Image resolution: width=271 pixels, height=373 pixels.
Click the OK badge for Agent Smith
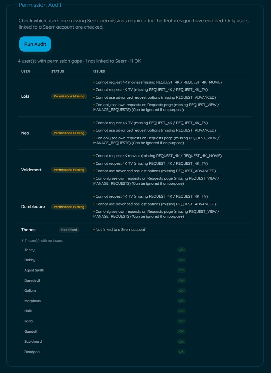(x=181, y=270)
